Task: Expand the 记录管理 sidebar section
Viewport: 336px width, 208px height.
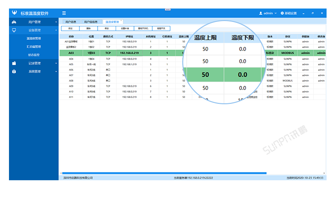Action: (x=56, y=64)
